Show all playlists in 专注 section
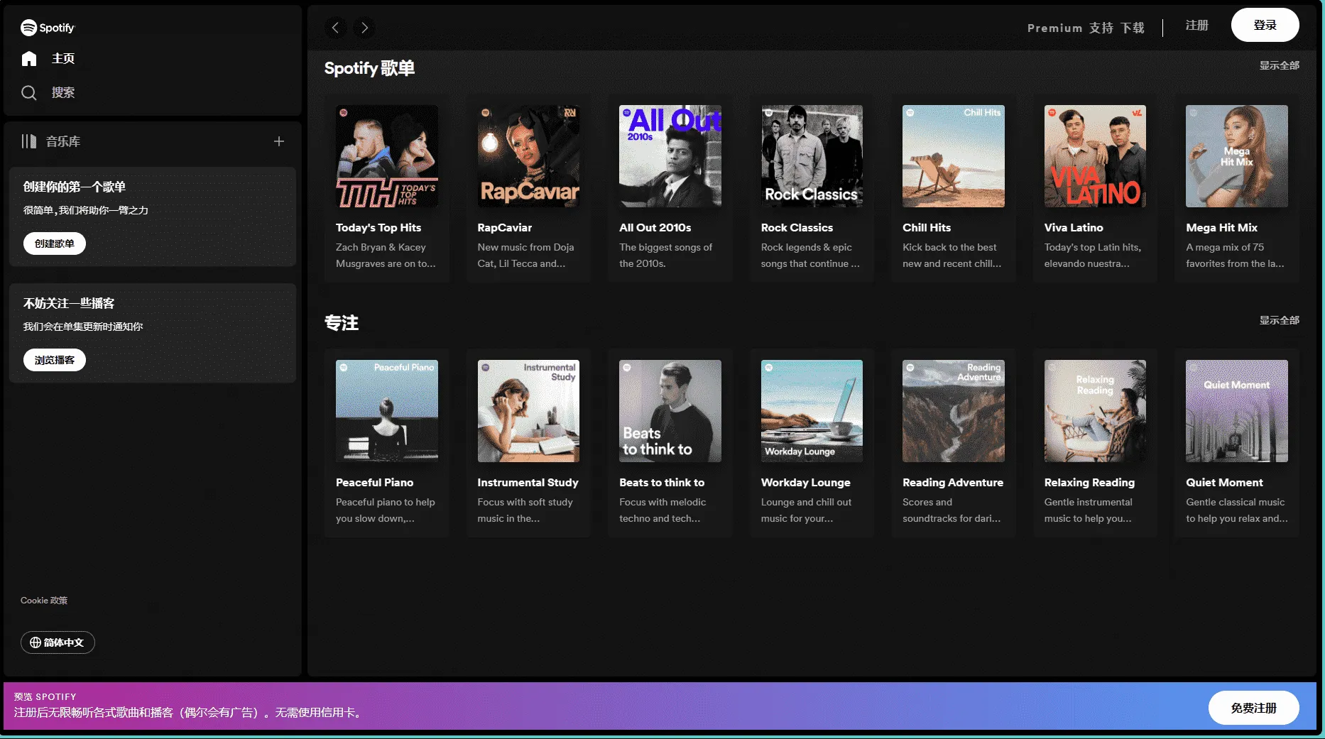The image size is (1325, 739). tap(1279, 320)
